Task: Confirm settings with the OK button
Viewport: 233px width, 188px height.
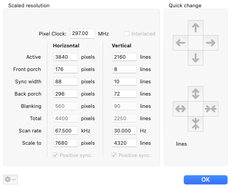Action: [x=206, y=180]
